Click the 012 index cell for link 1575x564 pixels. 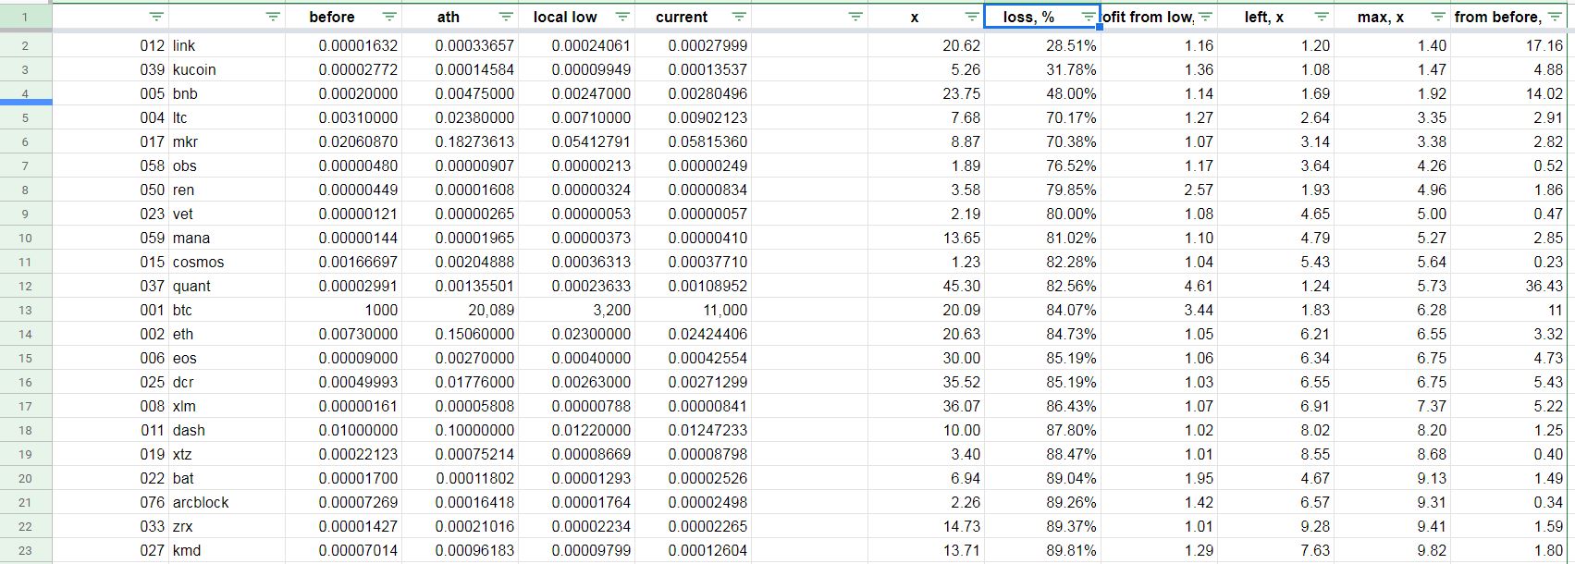click(110, 45)
